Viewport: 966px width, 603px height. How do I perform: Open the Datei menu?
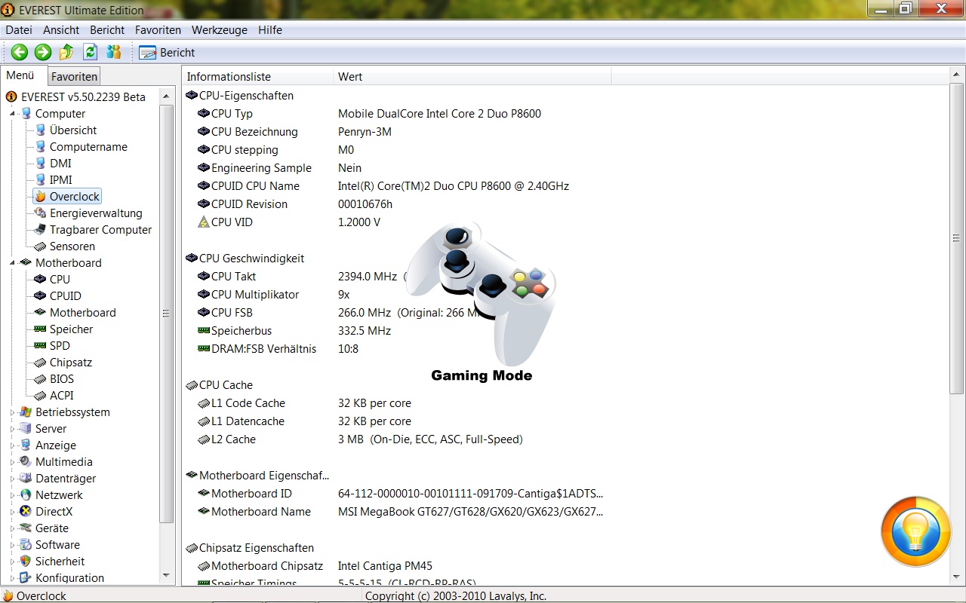tap(19, 30)
